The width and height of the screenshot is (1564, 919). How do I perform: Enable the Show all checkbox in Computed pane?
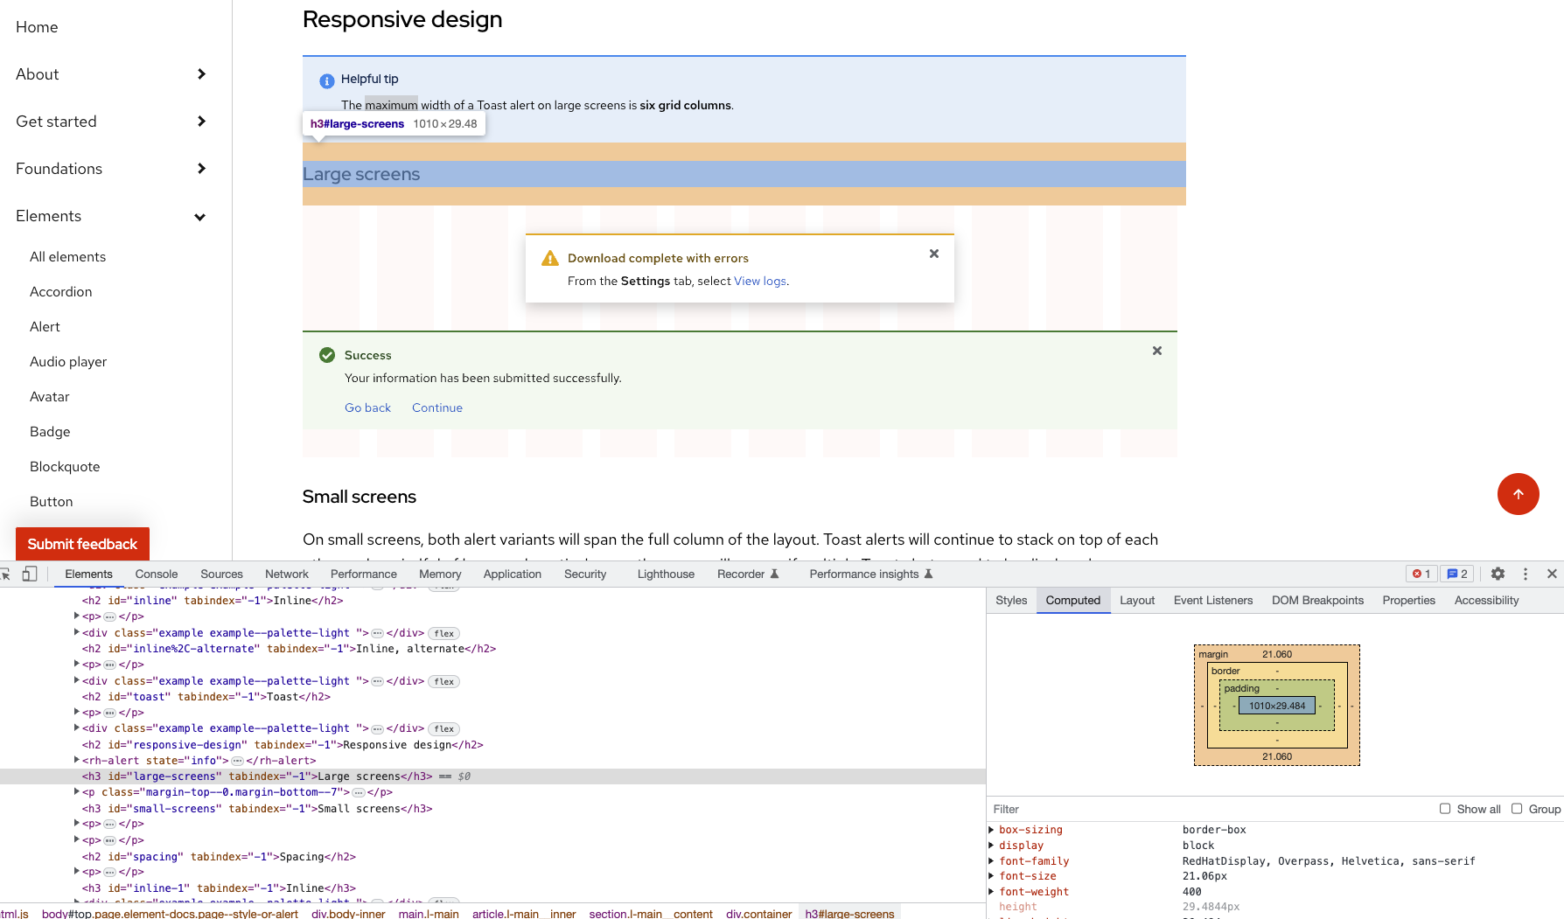tap(1444, 809)
